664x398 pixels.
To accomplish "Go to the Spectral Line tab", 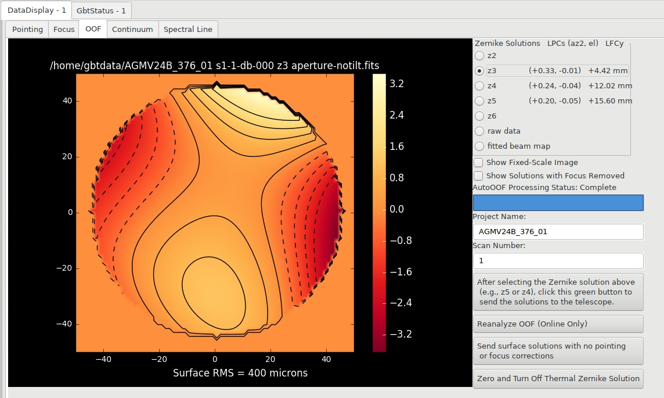I will [188, 29].
